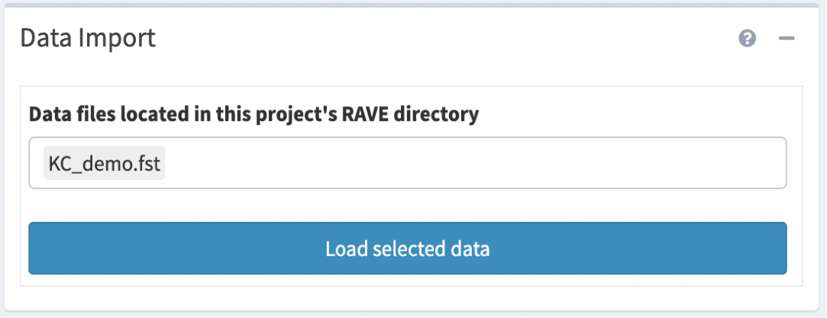Image resolution: width=827 pixels, height=318 pixels.
Task: Click the gray help icon beside the minus
Action: (748, 38)
